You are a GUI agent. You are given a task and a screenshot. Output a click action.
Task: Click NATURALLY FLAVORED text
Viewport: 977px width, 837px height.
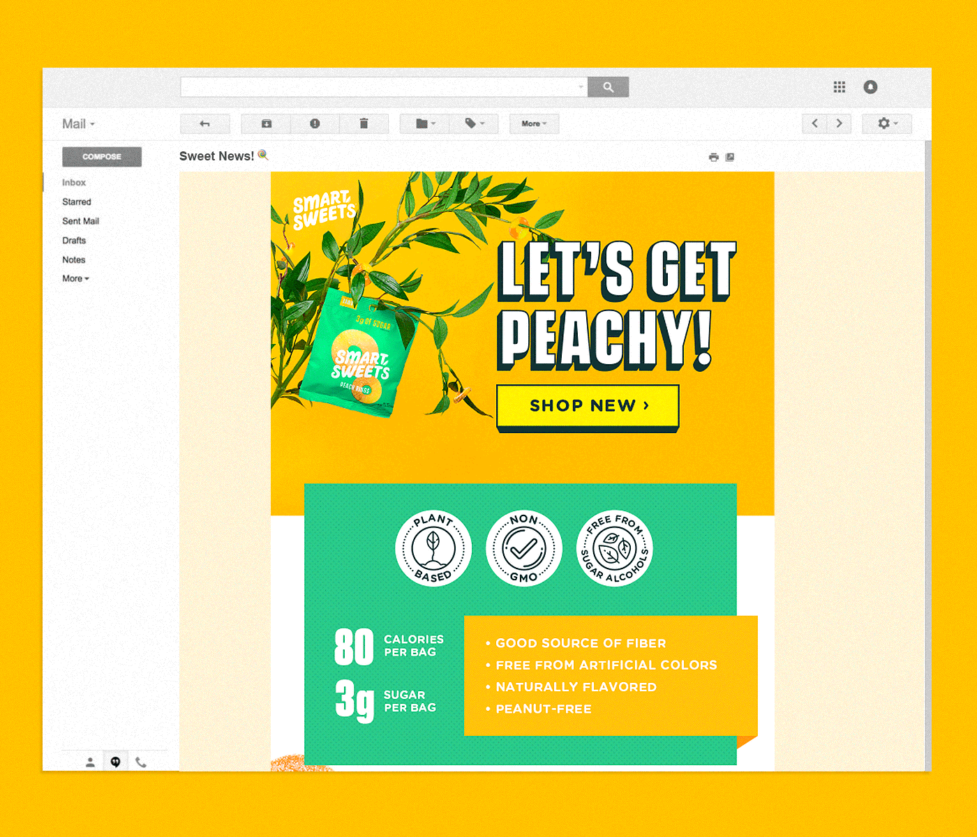tap(576, 687)
